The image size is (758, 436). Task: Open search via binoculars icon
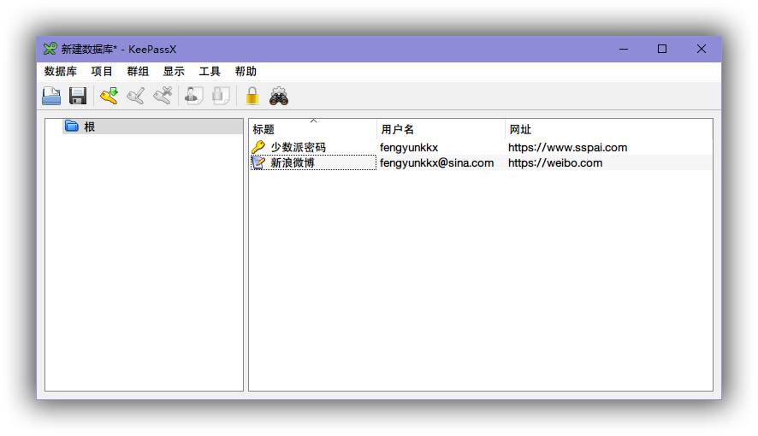coord(279,96)
